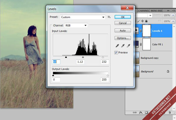This screenshot has width=176, height=120.
Task: Click the output levels field showing 255
Action: coord(105,80)
